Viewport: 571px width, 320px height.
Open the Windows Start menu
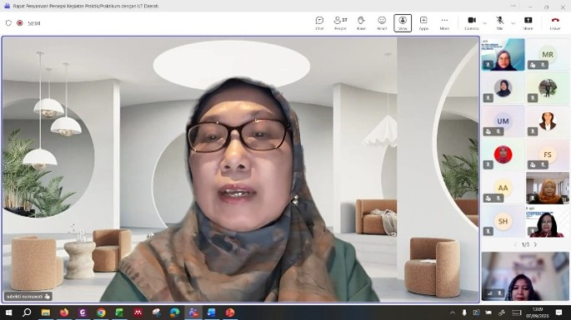tap(8, 313)
